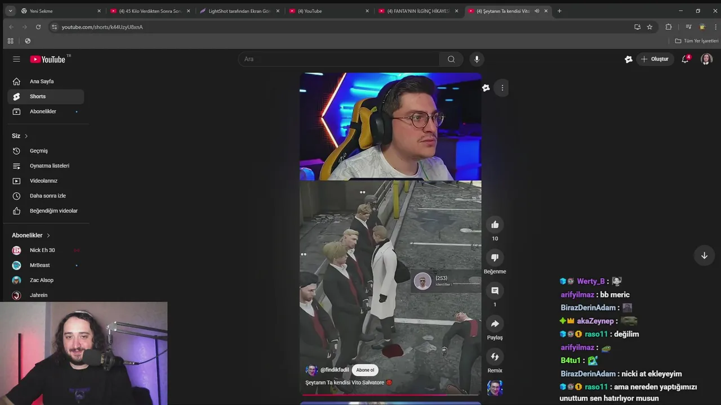The height and width of the screenshot is (405, 721).
Task: Switch to FANTA'NIN İLGİNÇ HİKAYESİ tab
Action: coord(419,11)
